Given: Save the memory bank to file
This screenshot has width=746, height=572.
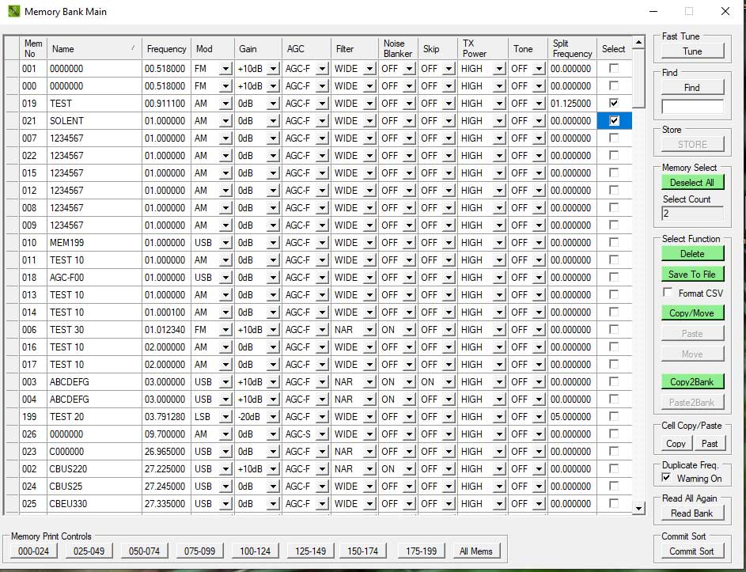Looking at the screenshot, I should click(x=692, y=274).
